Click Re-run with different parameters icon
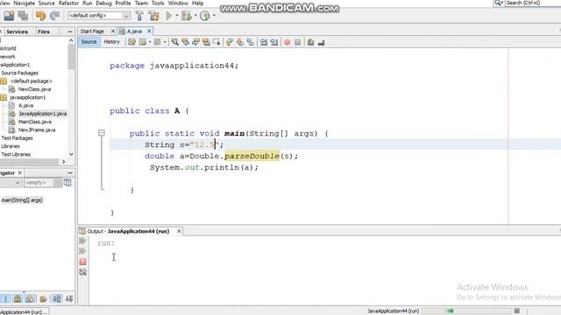Viewport: 561px width, 315px height. pos(82,251)
